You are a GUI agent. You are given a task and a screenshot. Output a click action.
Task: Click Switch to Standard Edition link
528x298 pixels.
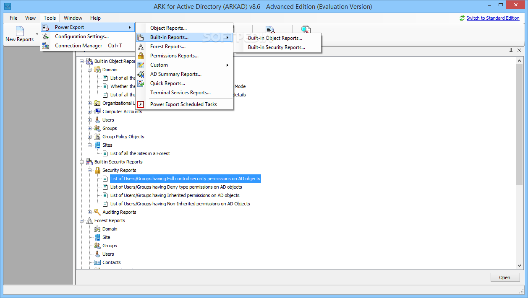493,18
